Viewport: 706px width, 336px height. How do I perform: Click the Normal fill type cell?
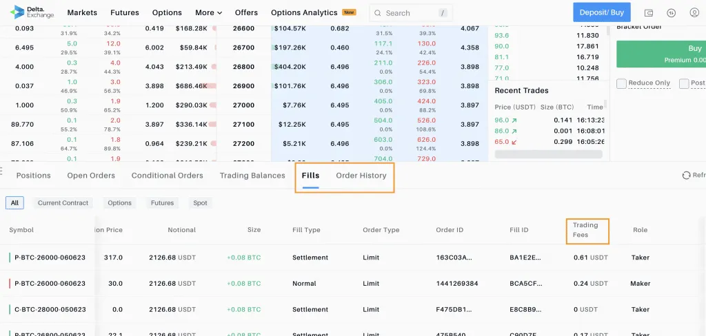point(304,284)
